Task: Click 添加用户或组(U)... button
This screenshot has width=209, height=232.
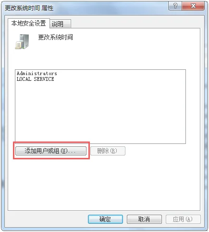Action: pyautogui.click(x=51, y=151)
